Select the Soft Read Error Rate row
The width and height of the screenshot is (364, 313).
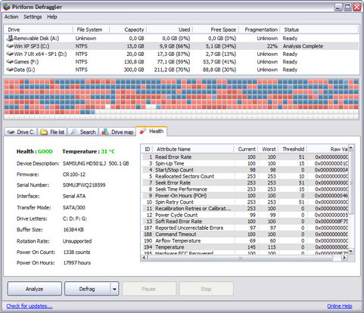tap(245, 222)
